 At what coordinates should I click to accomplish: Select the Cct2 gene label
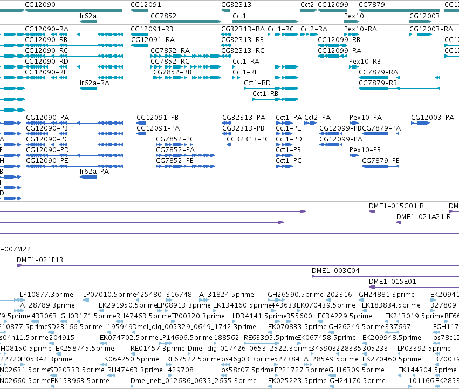point(307,5)
